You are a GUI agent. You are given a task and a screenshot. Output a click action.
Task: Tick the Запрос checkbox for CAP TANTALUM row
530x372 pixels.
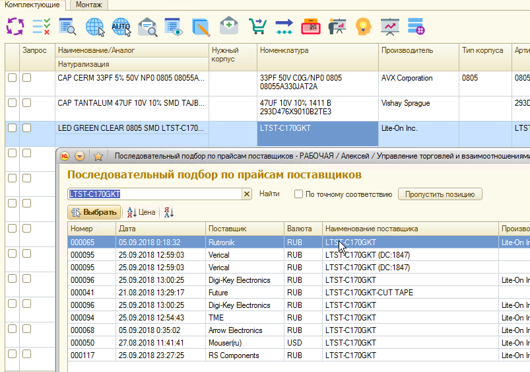pyautogui.click(x=27, y=103)
